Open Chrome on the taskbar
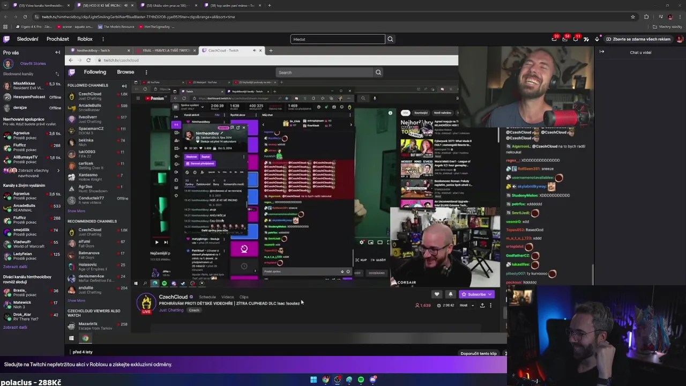 [325, 380]
